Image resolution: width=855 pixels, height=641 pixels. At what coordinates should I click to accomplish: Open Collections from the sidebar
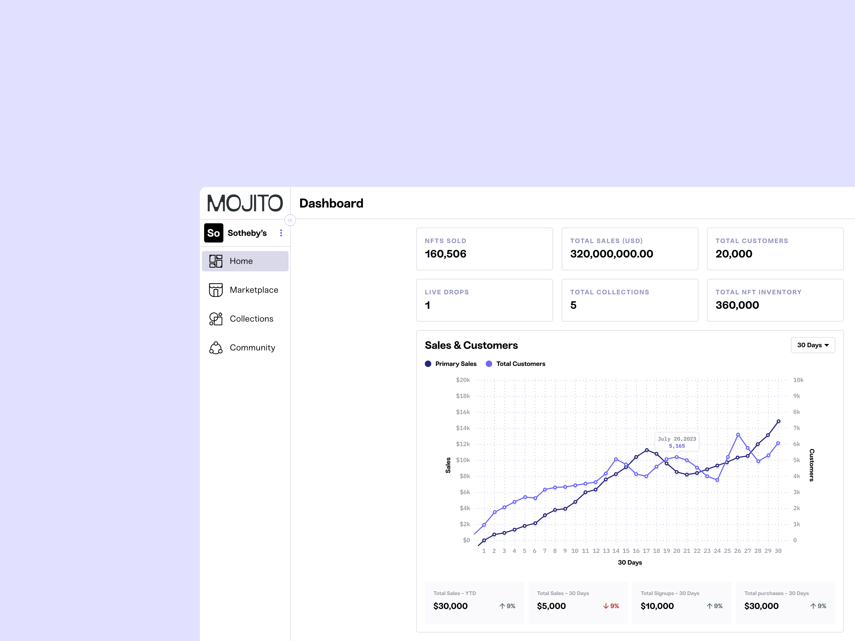pos(245,319)
